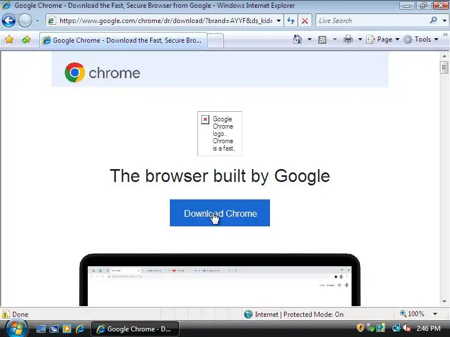Viewport: 450px width, 337px height.
Task: Open the recent pages dropdown beside Forward
Action: click(x=37, y=21)
